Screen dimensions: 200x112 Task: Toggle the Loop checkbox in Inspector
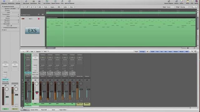tap(11, 12)
